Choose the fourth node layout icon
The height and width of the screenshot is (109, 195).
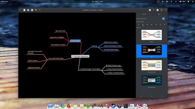pos(152,25)
